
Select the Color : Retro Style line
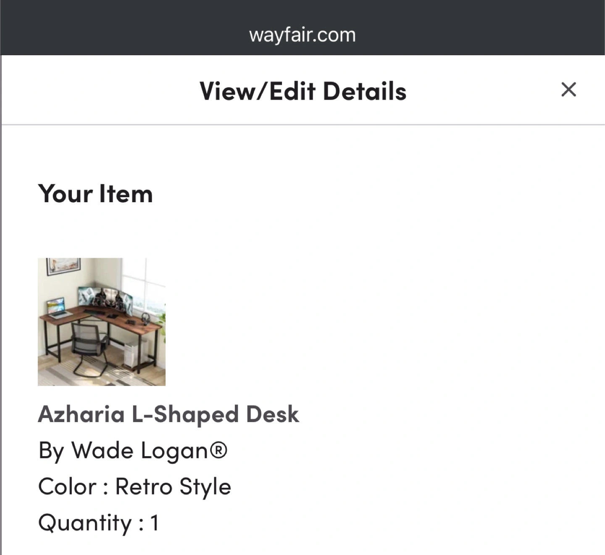[134, 487]
